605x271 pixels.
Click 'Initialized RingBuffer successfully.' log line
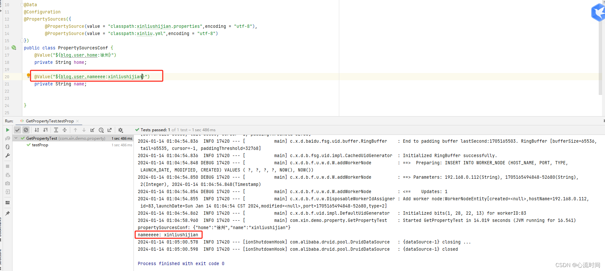tap(450, 155)
